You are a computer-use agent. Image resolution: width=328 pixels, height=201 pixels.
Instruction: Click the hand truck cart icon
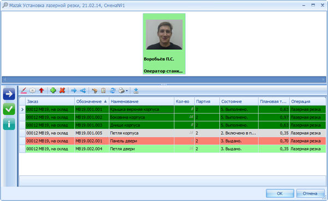95,91
